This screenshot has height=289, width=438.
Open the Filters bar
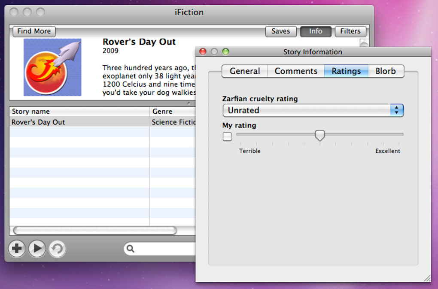tap(350, 31)
